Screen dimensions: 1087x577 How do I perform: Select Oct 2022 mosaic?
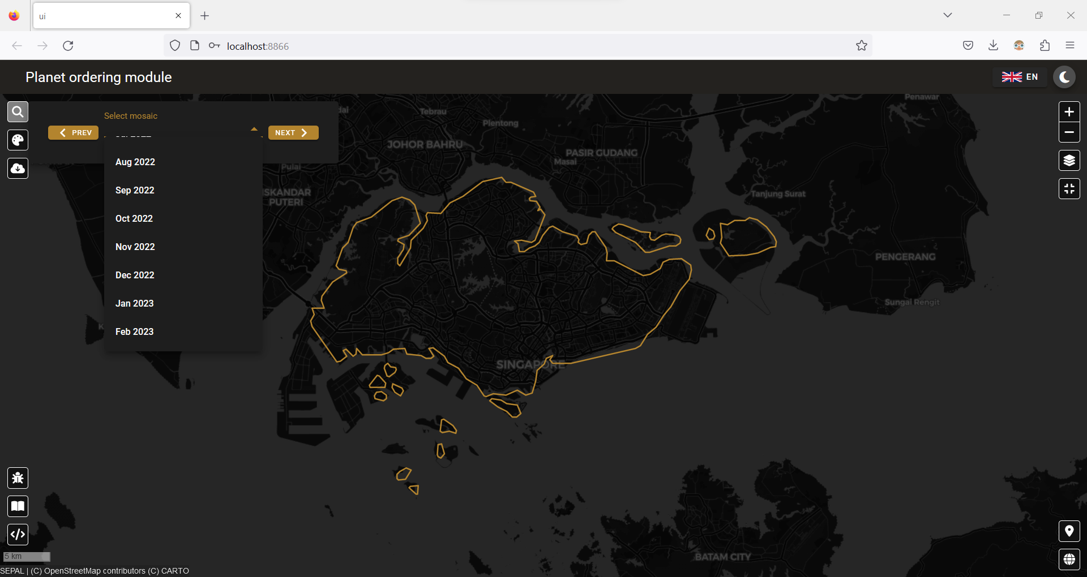pyautogui.click(x=183, y=218)
